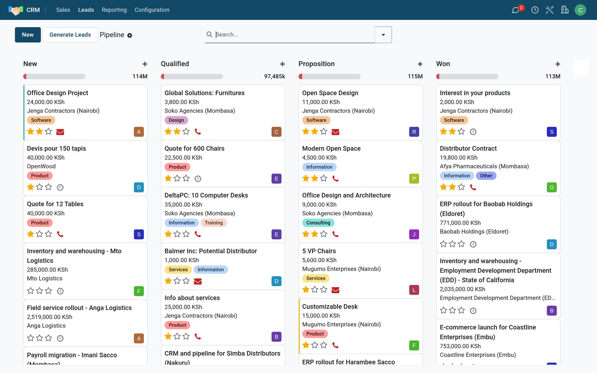Set third star on Distributor Contract

461,187
